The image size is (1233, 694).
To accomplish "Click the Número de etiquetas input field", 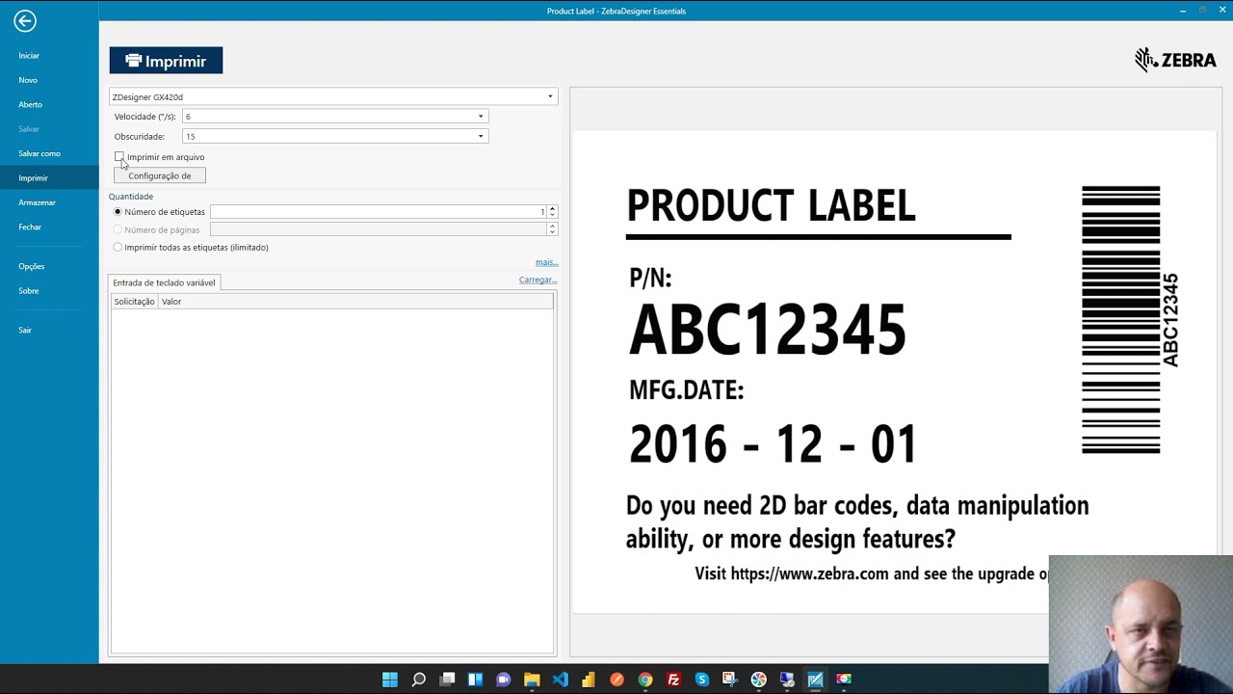I will tap(379, 211).
